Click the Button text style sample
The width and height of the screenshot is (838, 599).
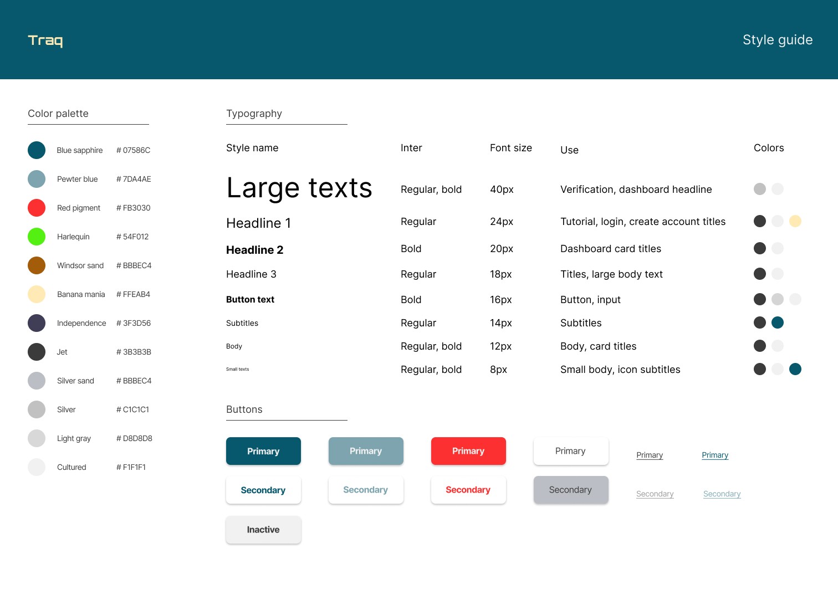tap(250, 300)
